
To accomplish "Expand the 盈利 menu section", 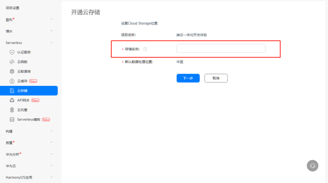I will click(29, 20).
